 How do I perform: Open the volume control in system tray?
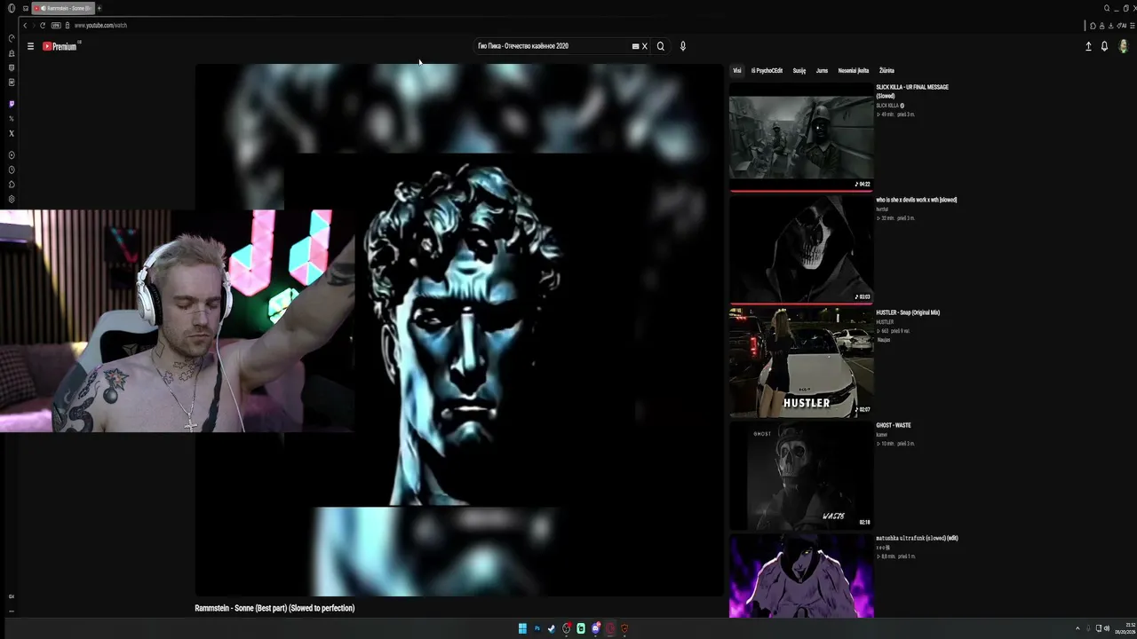point(1107,628)
